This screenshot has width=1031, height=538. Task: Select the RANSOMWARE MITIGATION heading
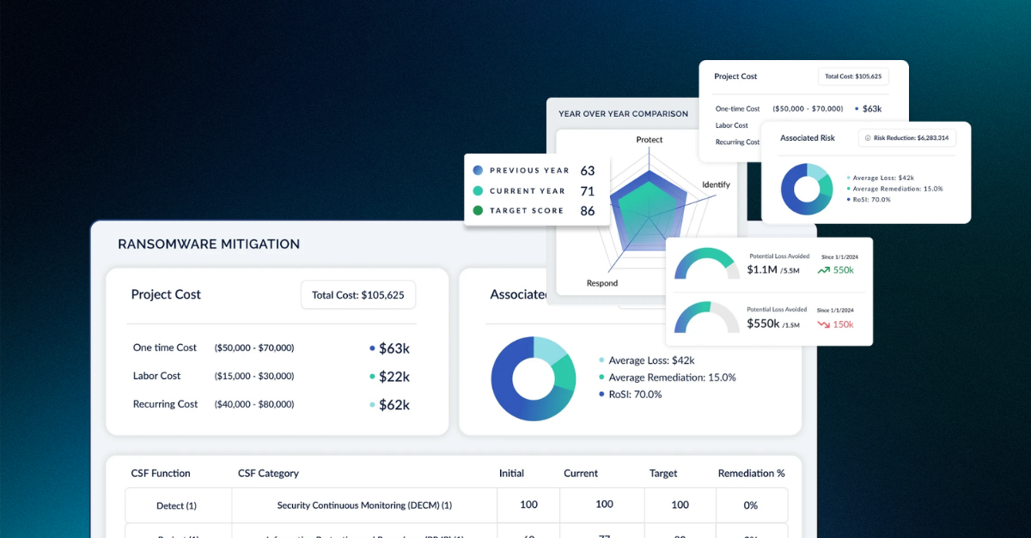click(209, 245)
